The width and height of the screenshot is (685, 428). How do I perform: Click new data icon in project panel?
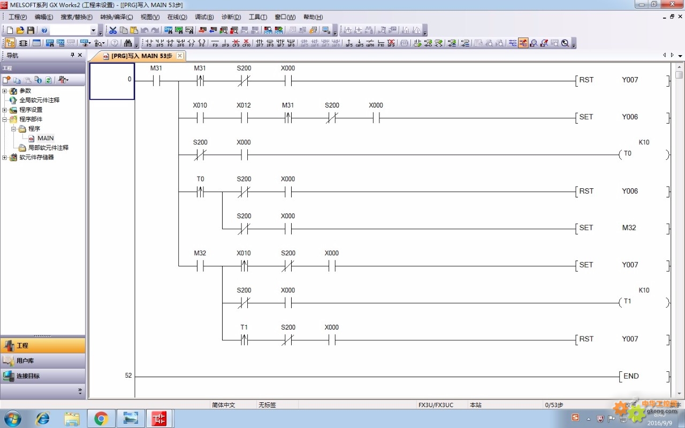(6, 80)
